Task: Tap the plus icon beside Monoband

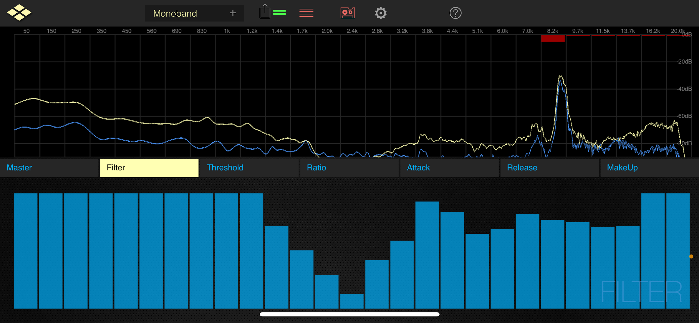Action: coord(232,13)
